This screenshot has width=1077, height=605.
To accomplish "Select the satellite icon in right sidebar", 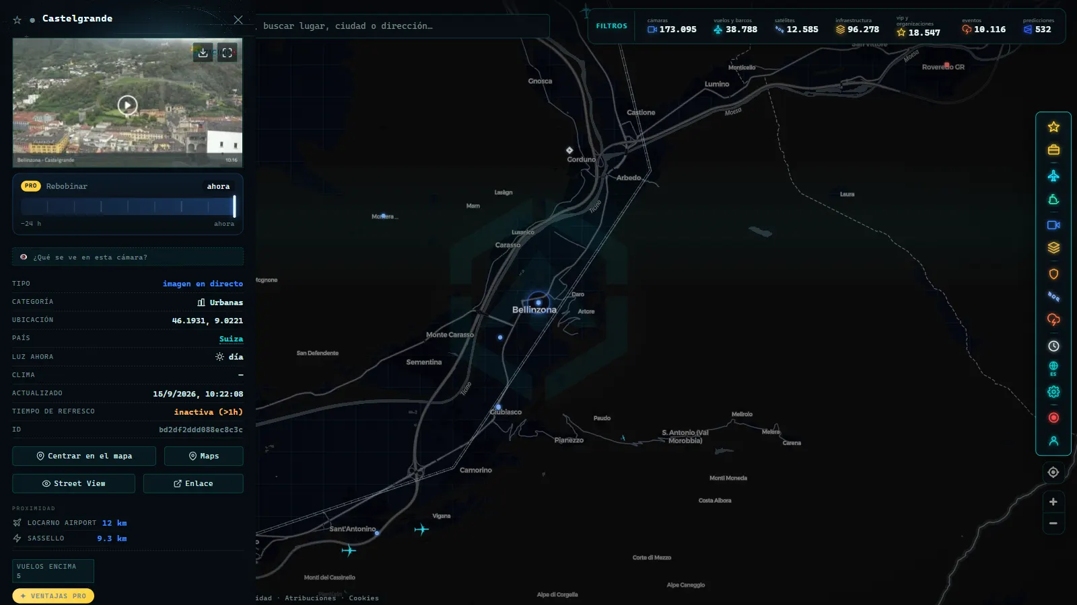I will click(1053, 296).
